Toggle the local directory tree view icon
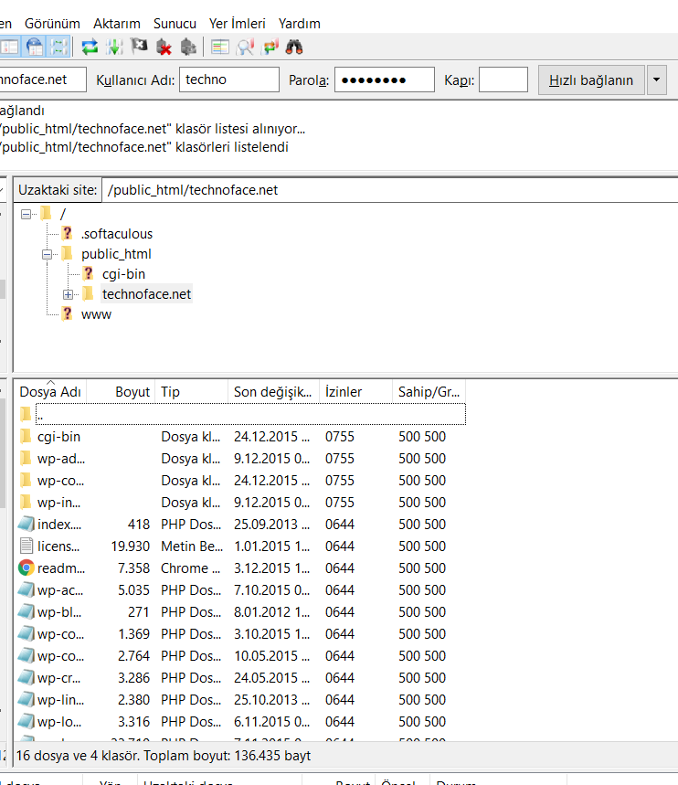Viewport: 678px width, 785px height. coord(9,47)
